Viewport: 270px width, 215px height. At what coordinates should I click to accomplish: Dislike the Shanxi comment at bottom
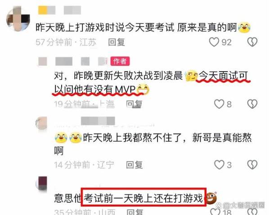252,212
